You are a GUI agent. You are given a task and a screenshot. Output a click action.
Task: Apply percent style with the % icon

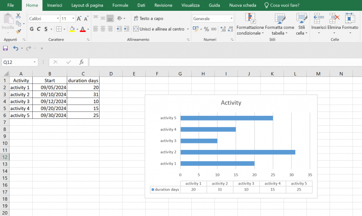206,29
